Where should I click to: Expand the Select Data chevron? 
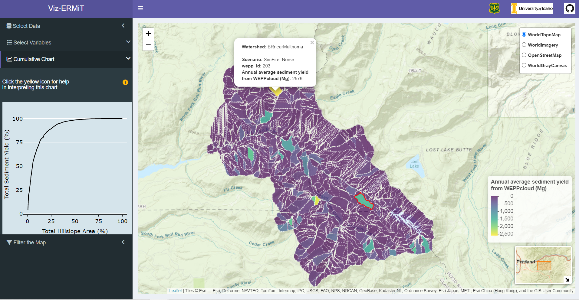(123, 26)
